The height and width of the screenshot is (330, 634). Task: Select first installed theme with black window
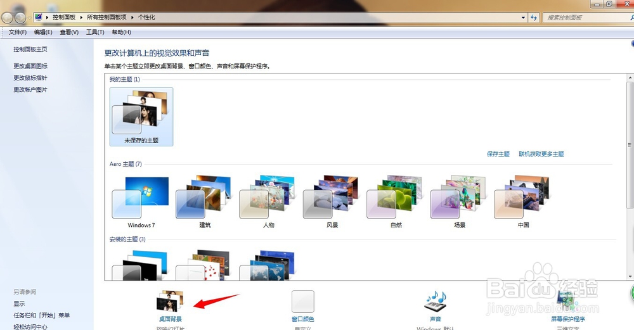[140, 265]
